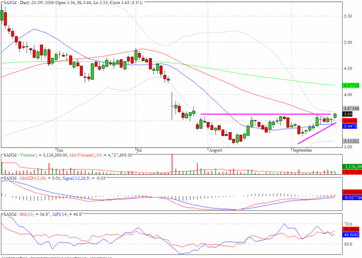This screenshot has height=258, width=362.
Task: Click the blue 3.4475 moving average tag
Action: point(350,126)
